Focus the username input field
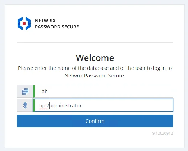This screenshot has width=188, height=151. click(x=104, y=106)
